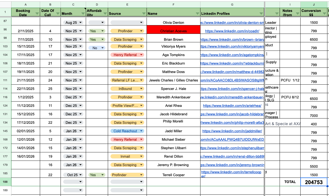Select the TOTAL label cell

tap(290, 182)
